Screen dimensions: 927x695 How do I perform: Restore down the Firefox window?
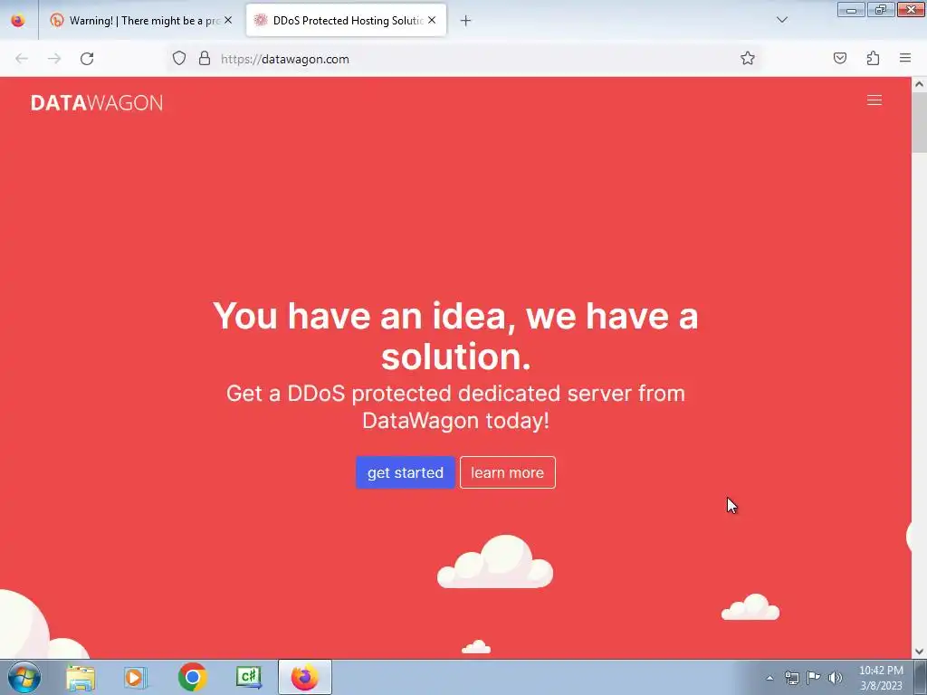[x=881, y=10]
